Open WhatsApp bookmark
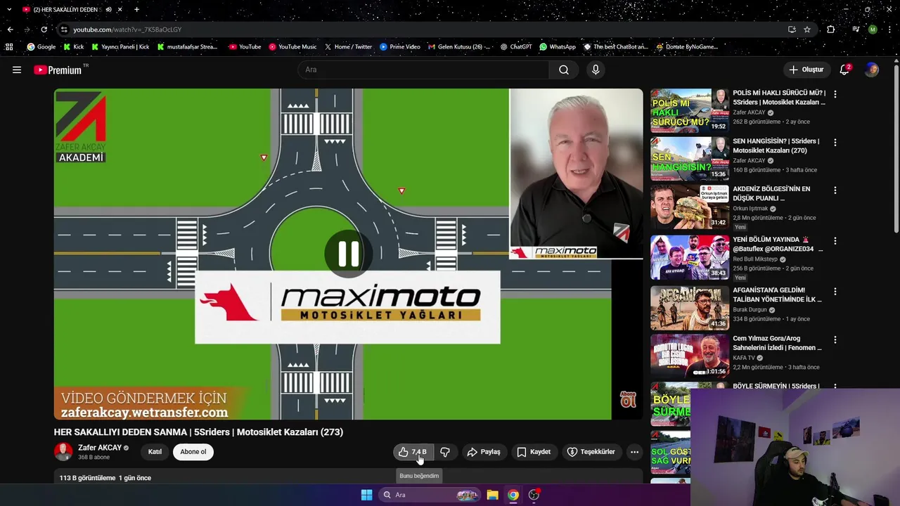 558,47
